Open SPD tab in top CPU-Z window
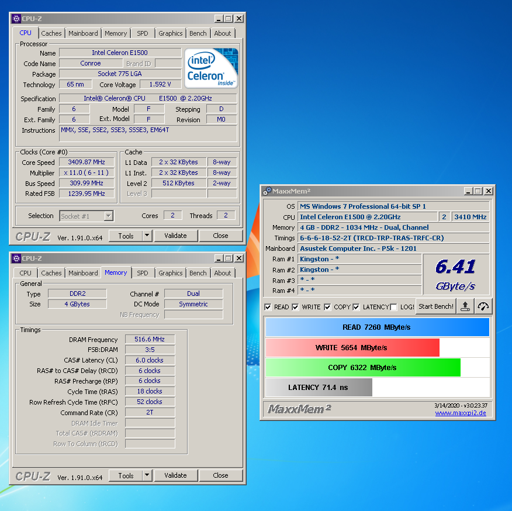Image resolution: width=512 pixels, height=511 pixels. pyautogui.click(x=143, y=33)
